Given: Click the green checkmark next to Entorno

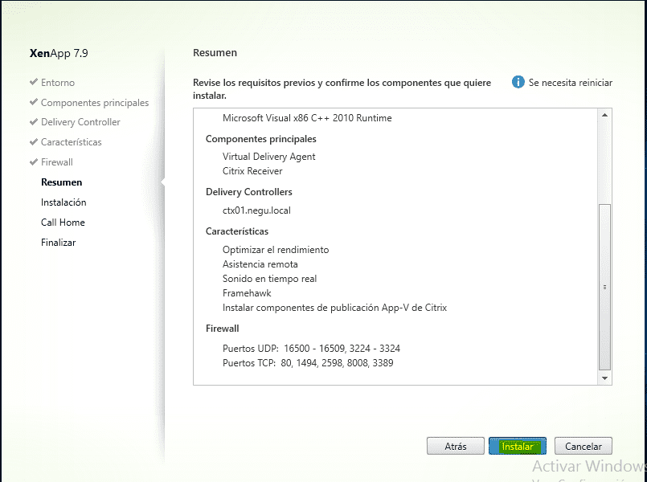Looking at the screenshot, I should 35,82.
